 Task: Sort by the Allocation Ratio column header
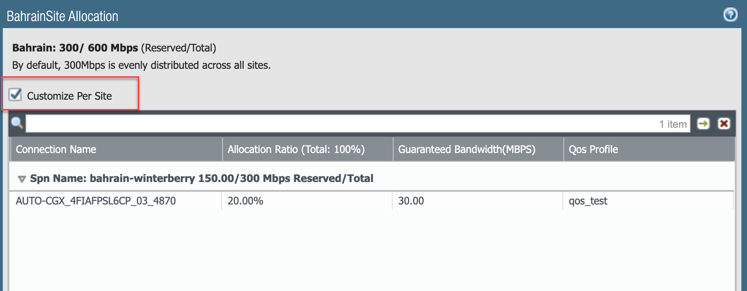(x=296, y=150)
